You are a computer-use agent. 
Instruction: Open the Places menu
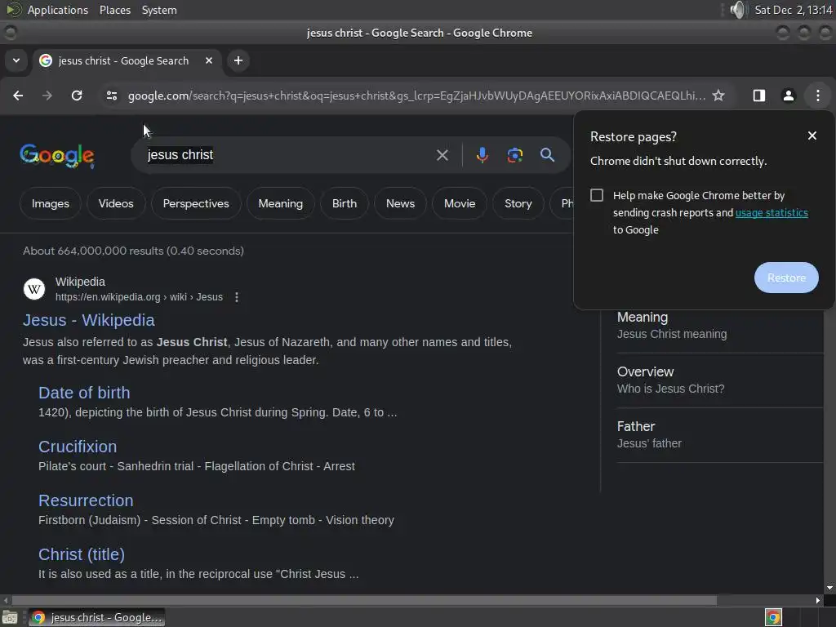coord(114,10)
